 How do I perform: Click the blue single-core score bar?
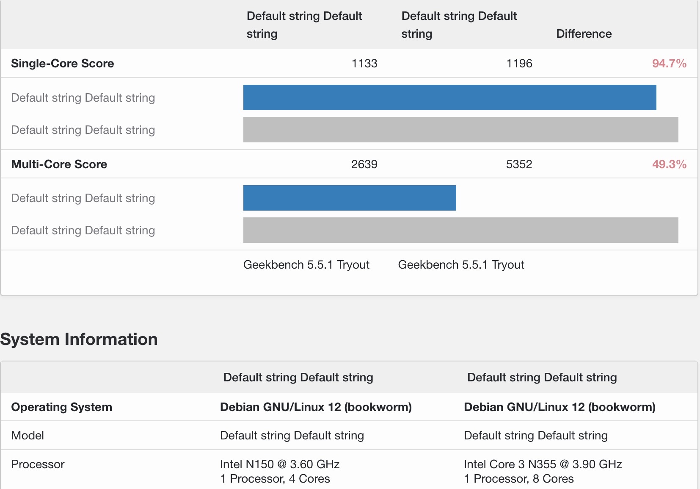pos(449,97)
